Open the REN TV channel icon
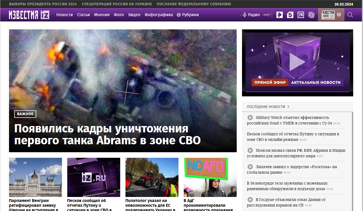Viewport: 363px width, 211px height. click(279, 15)
